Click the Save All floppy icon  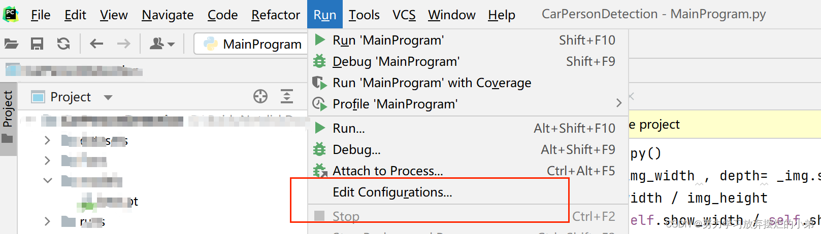click(x=37, y=44)
